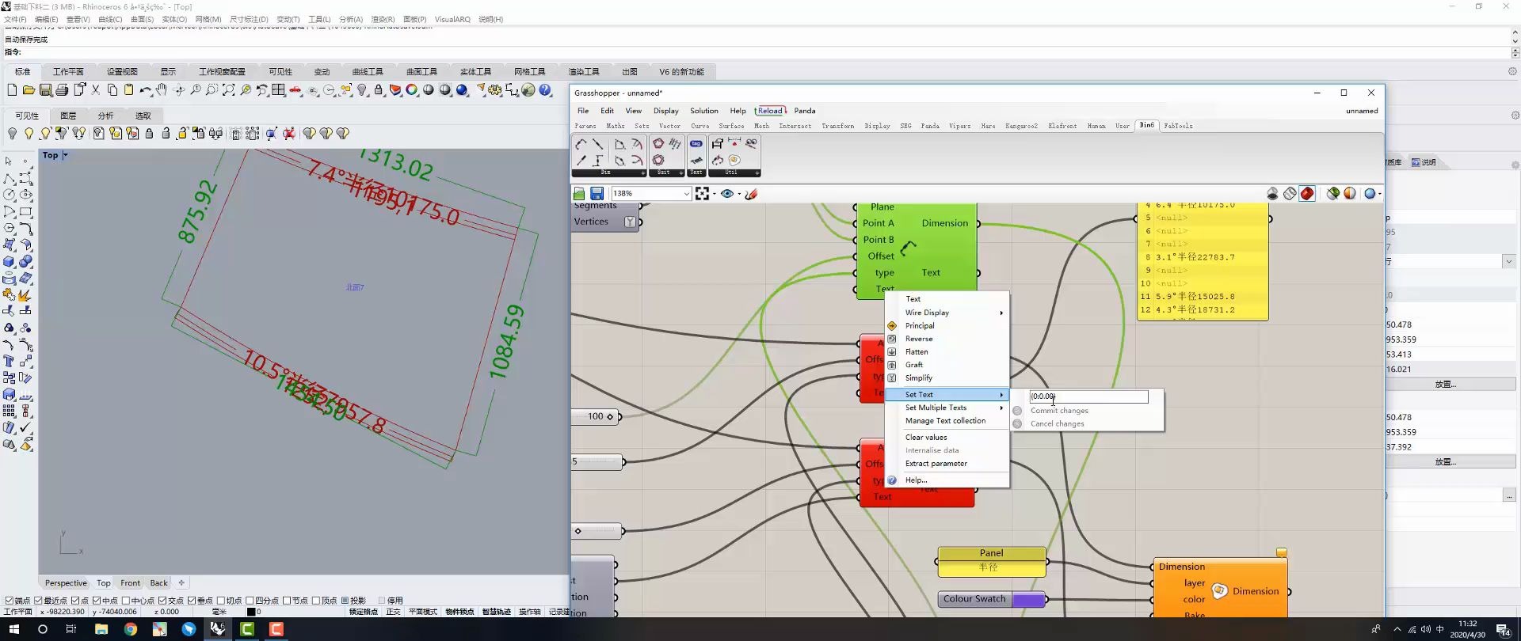Click the purple Colour Swatch color box
Image resolution: width=1521 pixels, height=641 pixels.
(1028, 600)
